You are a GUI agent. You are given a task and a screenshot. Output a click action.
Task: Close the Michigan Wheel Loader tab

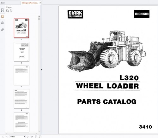pyautogui.click(x=40, y=3)
